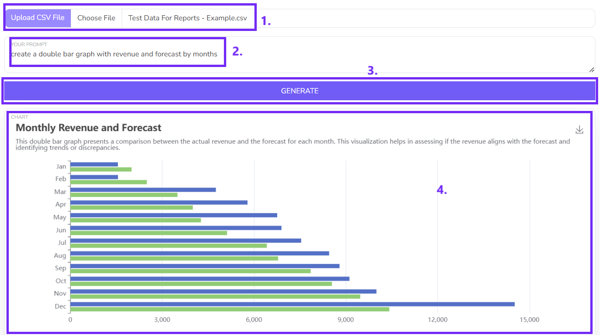The width and height of the screenshot is (600, 335).
Task: Click October's green forecast bar
Action: coord(199,284)
